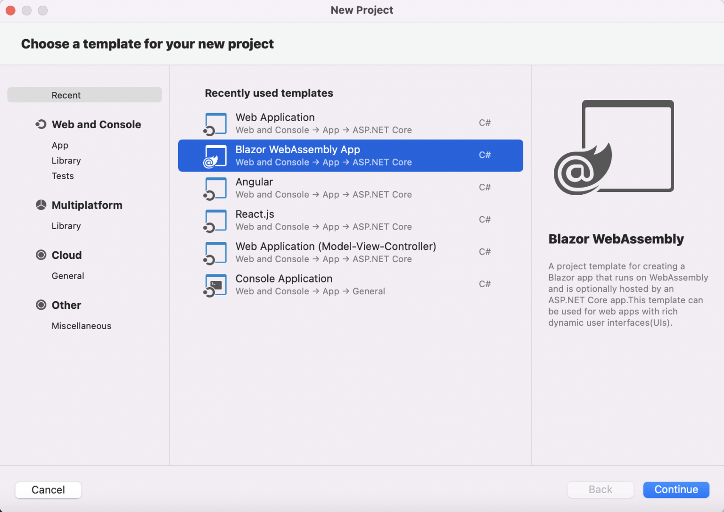Click the Blazor WebAssembly App template icon
The image size is (724, 512).
[x=215, y=156]
